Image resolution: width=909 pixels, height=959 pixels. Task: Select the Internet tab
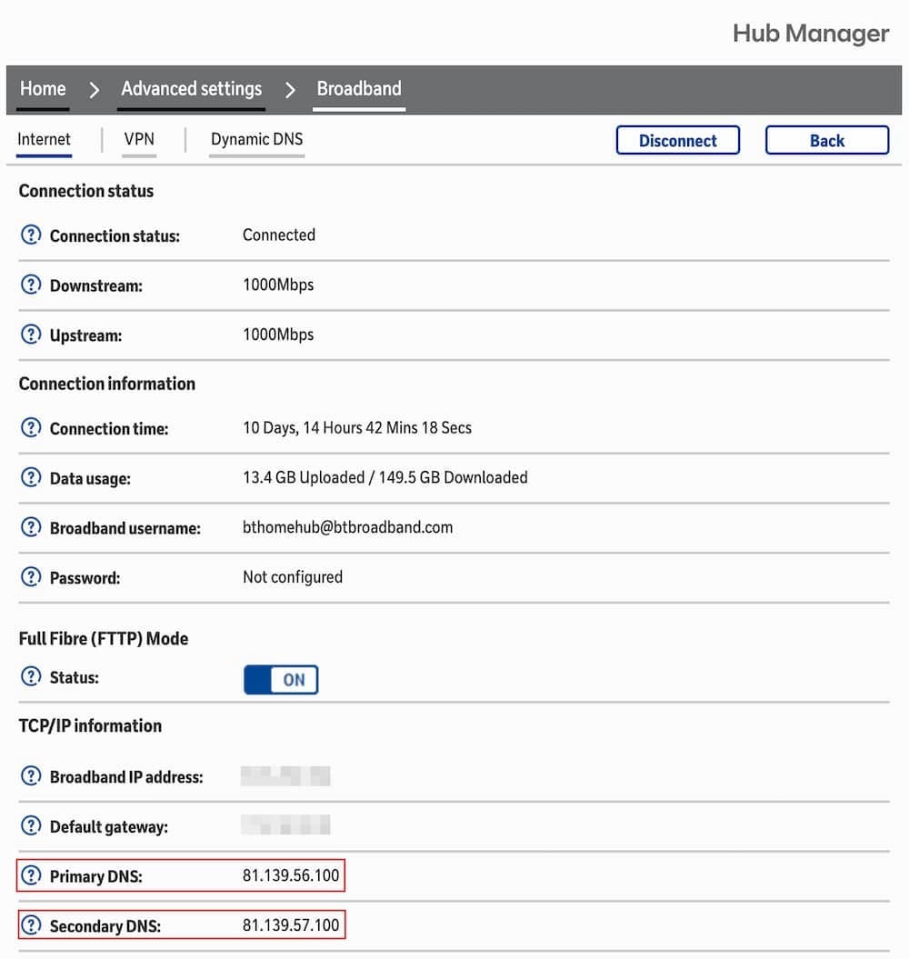click(x=44, y=139)
